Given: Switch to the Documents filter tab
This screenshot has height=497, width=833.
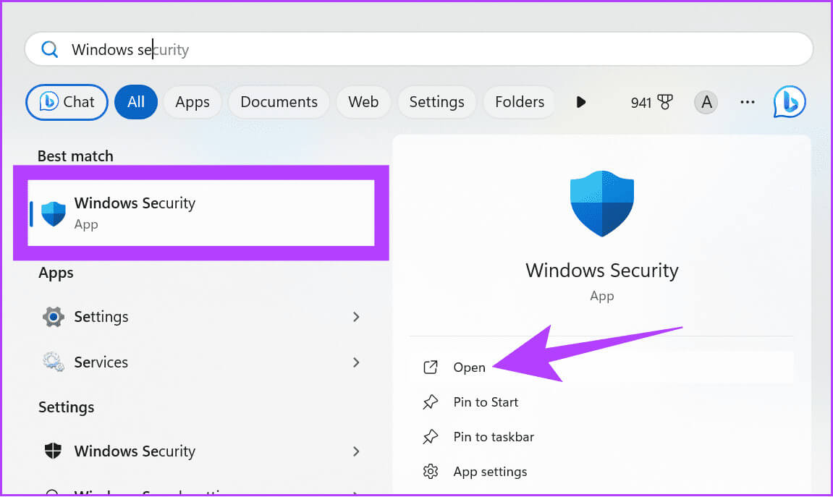Looking at the screenshot, I should (279, 102).
